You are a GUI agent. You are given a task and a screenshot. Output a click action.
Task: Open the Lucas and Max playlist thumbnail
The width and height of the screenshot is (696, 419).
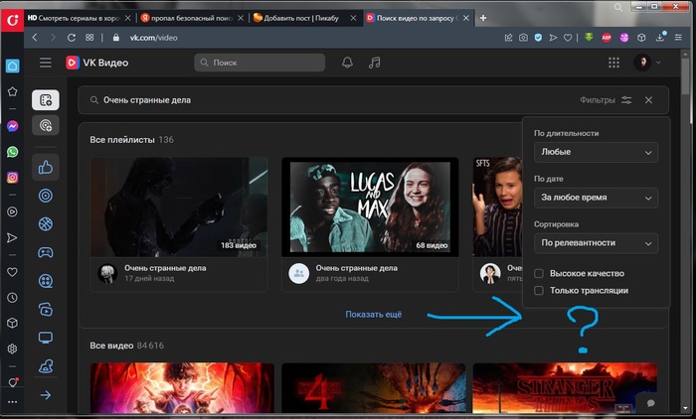point(370,207)
